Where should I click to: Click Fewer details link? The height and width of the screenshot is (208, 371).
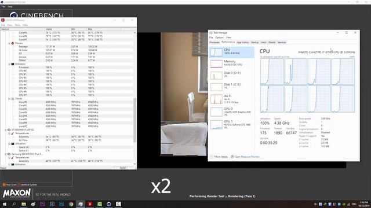click(x=220, y=157)
